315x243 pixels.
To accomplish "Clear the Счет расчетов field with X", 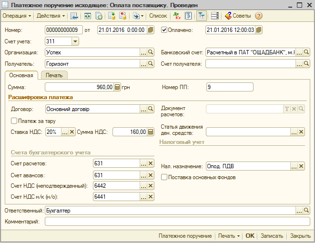I will tap(151, 163).
